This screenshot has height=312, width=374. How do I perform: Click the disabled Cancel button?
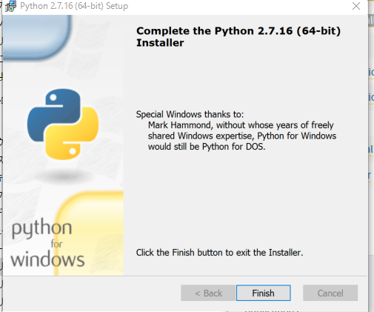point(330,293)
